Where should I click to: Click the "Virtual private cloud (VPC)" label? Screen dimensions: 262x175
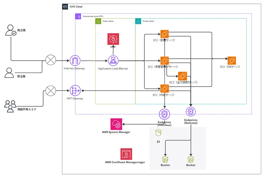[x=93, y=16]
